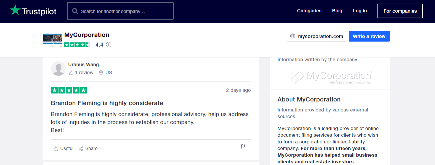
Task: Click the For companies button
Action: click(x=400, y=11)
